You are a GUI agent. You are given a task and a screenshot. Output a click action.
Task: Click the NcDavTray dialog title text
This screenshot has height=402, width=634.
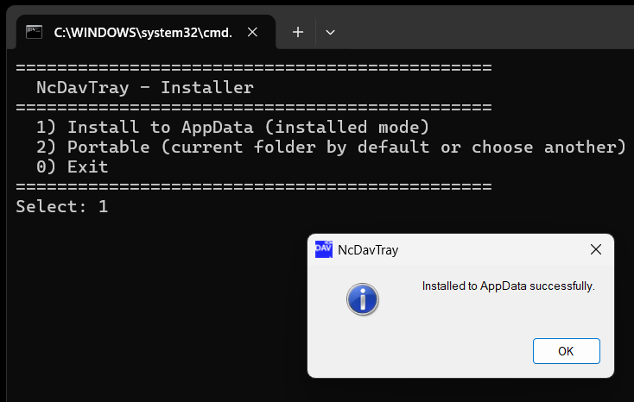pyautogui.click(x=368, y=250)
